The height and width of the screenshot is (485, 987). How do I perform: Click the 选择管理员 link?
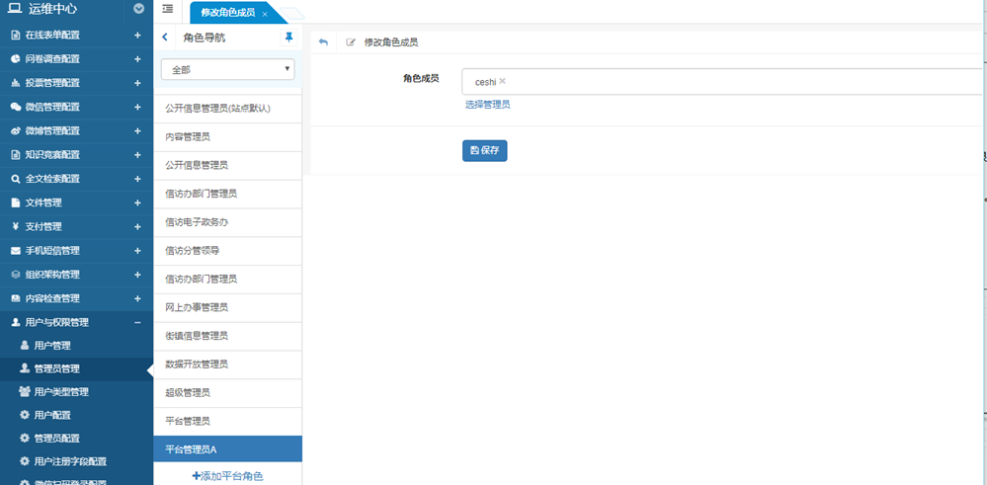pyautogui.click(x=487, y=105)
